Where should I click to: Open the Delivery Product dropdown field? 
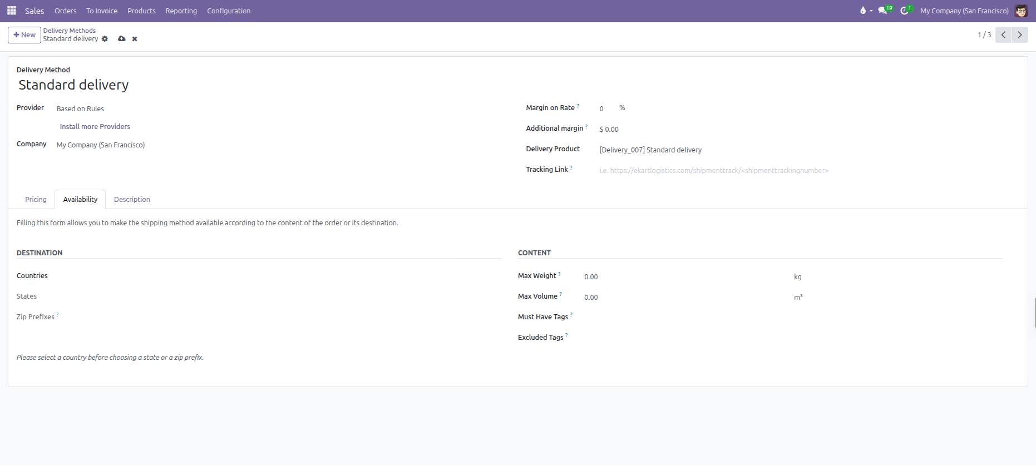pos(805,150)
